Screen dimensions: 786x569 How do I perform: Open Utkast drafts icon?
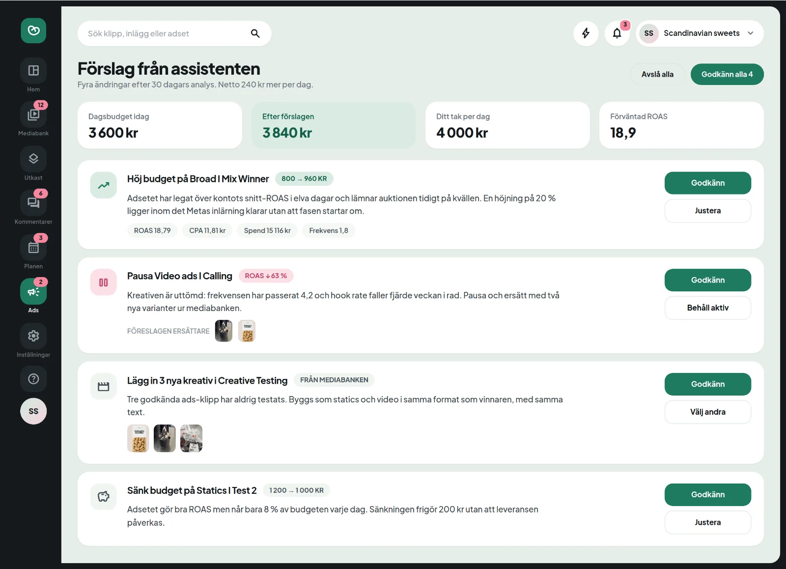(33, 159)
